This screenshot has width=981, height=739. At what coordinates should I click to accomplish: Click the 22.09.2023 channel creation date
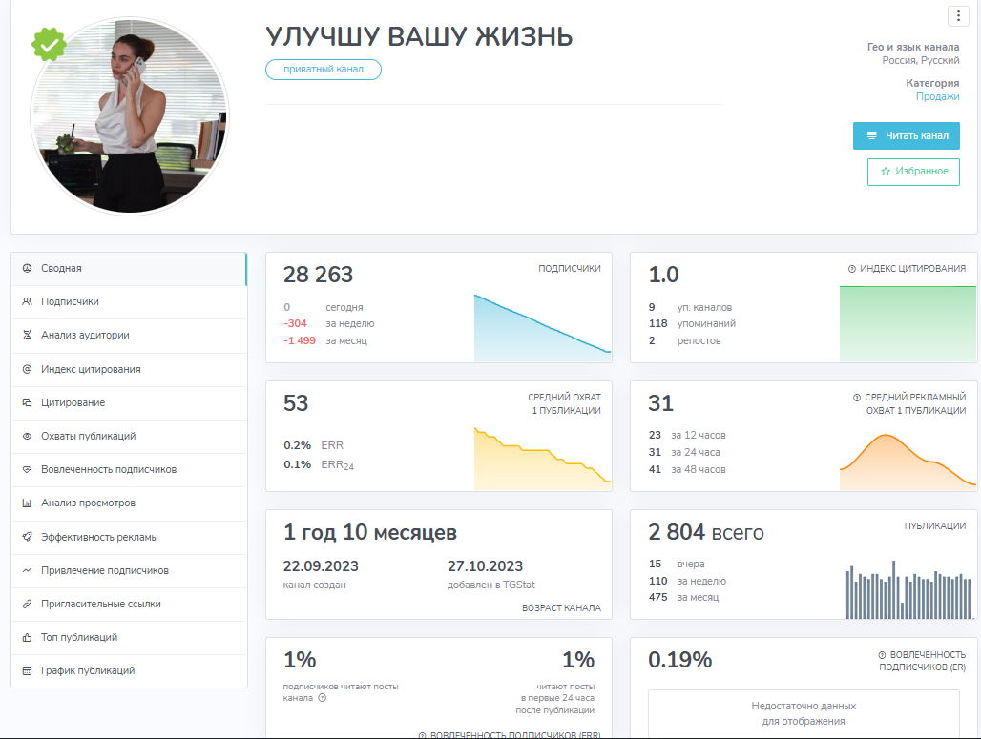coord(321,566)
